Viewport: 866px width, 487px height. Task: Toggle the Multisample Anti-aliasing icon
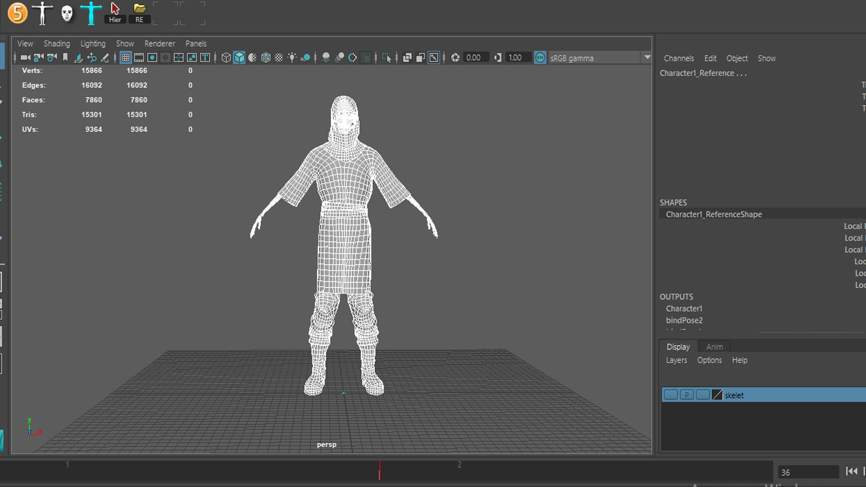coord(353,58)
